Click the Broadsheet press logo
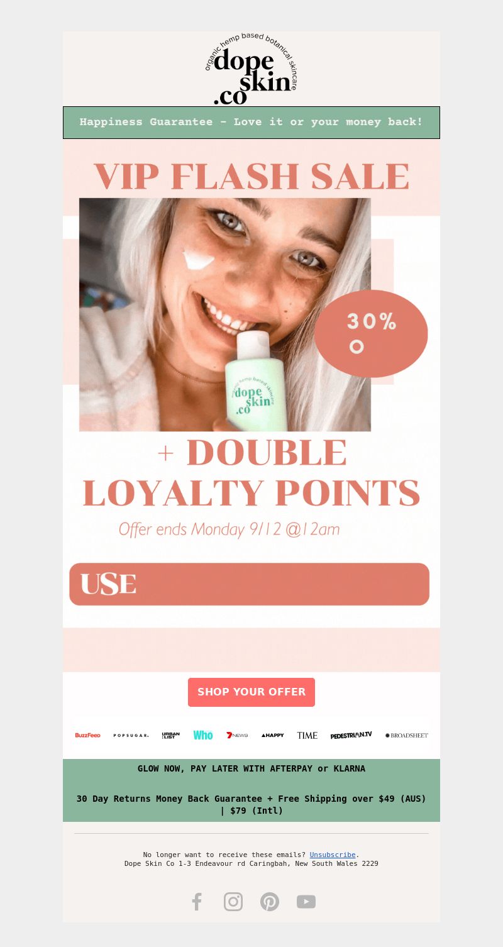Image resolution: width=503 pixels, height=947 pixels. 407,735
